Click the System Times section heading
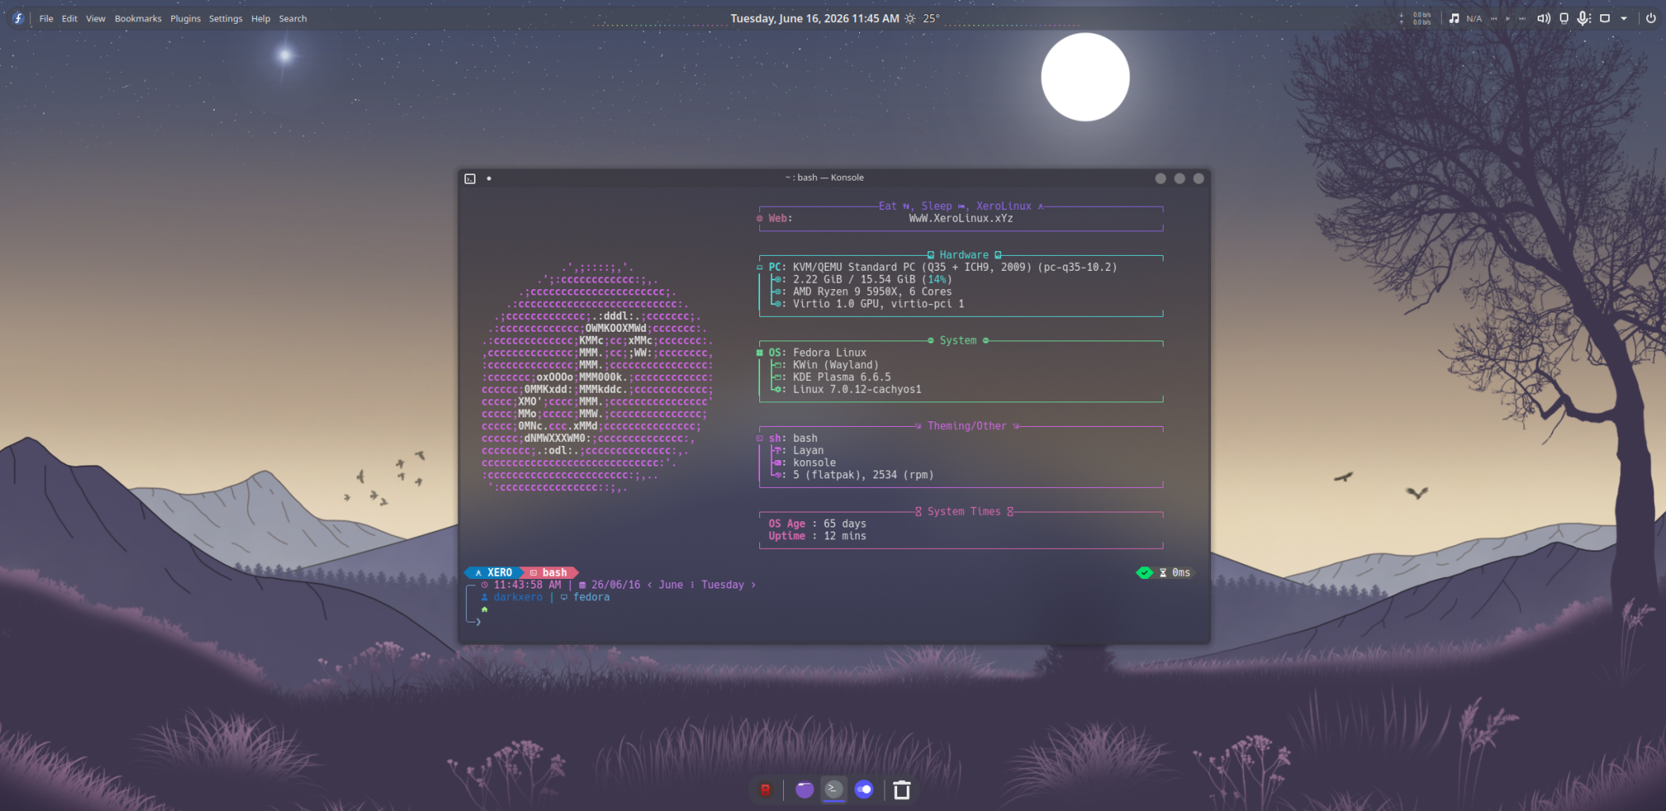Image resolution: width=1666 pixels, height=811 pixels. [x=964, y=512]
